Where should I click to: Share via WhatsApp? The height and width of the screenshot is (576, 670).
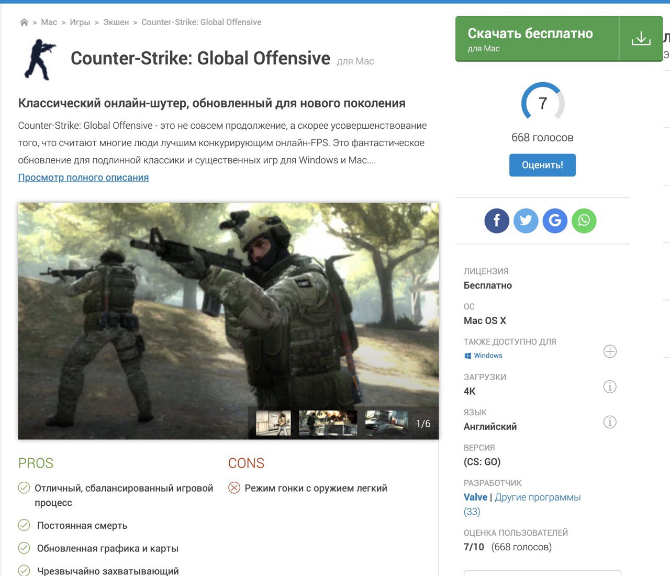pos(584,220)
